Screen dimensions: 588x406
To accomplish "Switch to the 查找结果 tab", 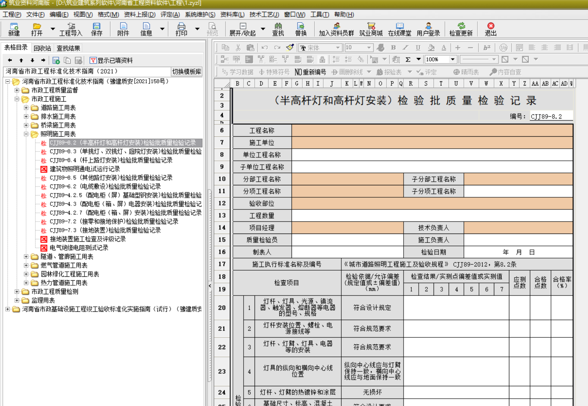I will (68, 48).
